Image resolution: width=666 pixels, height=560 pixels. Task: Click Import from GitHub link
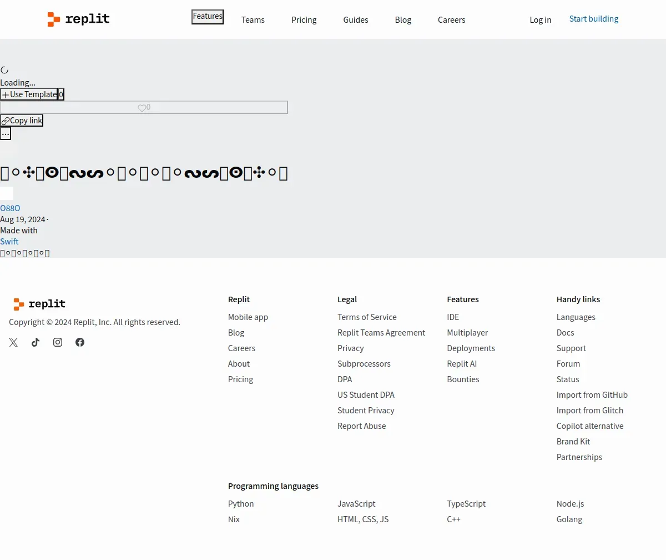click(x=592, y=395)
